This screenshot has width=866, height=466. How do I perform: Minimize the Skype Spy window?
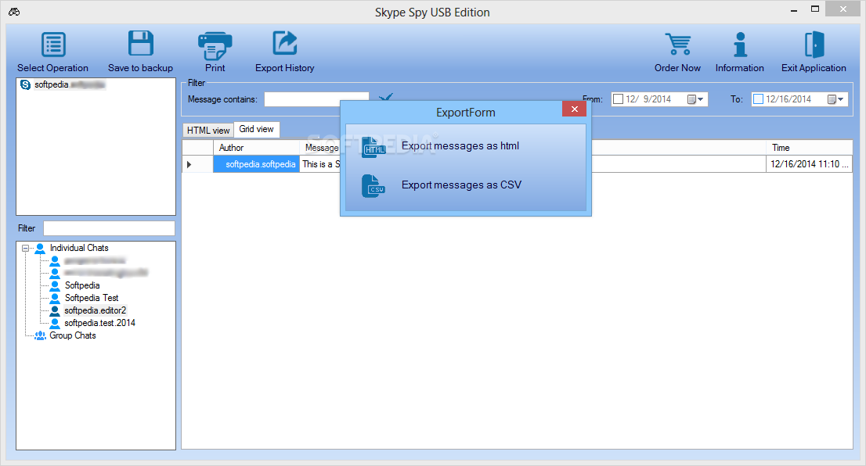[x=794, y=10]
